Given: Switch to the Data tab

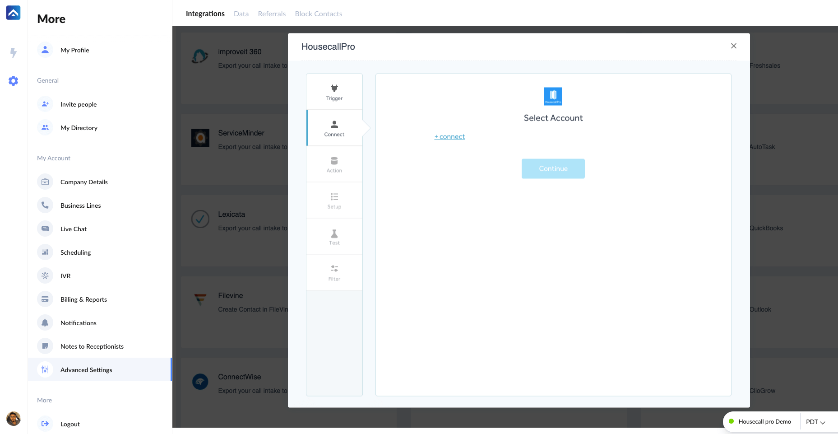Looking at the screenshot, I should [241, 14].
